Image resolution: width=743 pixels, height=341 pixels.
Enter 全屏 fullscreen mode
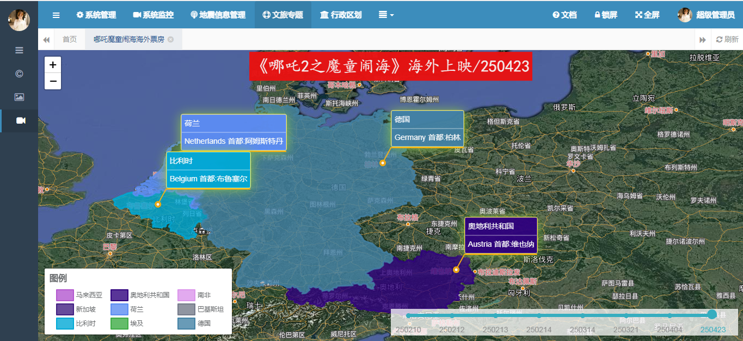click(x=648, y=15)
